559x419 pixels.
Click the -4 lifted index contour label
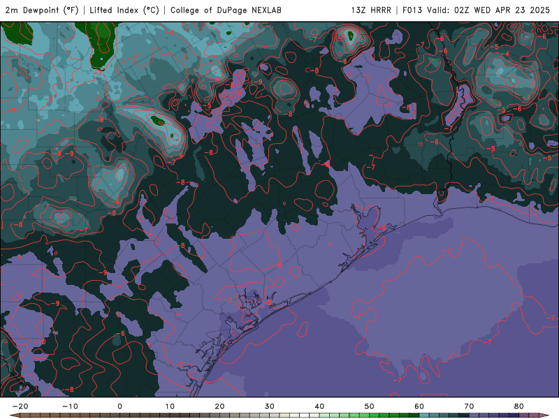coord(505,54)
